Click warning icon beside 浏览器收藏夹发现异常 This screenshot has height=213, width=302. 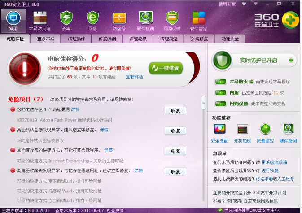pyautogui.click(x=13, y=170)
